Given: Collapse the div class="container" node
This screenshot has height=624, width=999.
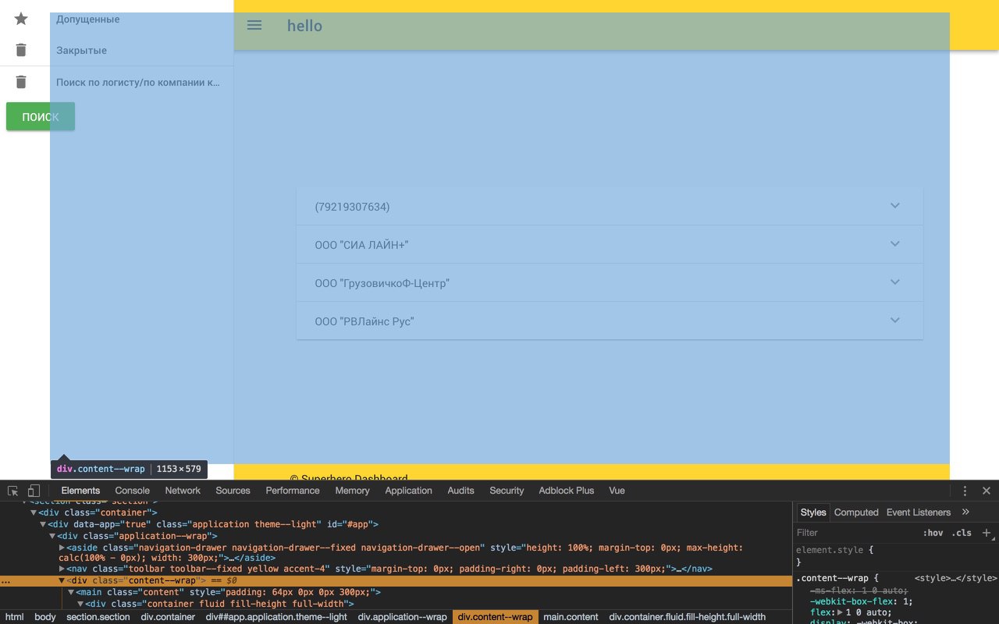Looking at the screenshot, I should (34, 512).
